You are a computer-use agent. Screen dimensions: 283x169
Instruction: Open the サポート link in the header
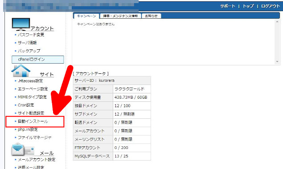click(x=228, y=6)
